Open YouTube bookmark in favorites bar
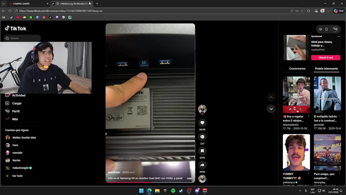The width and height of the screenshot is (346, 195). click(x=18, y=17)
